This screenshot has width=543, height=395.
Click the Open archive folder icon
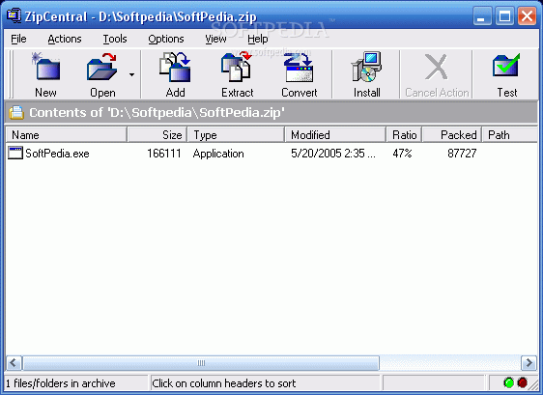101,67
